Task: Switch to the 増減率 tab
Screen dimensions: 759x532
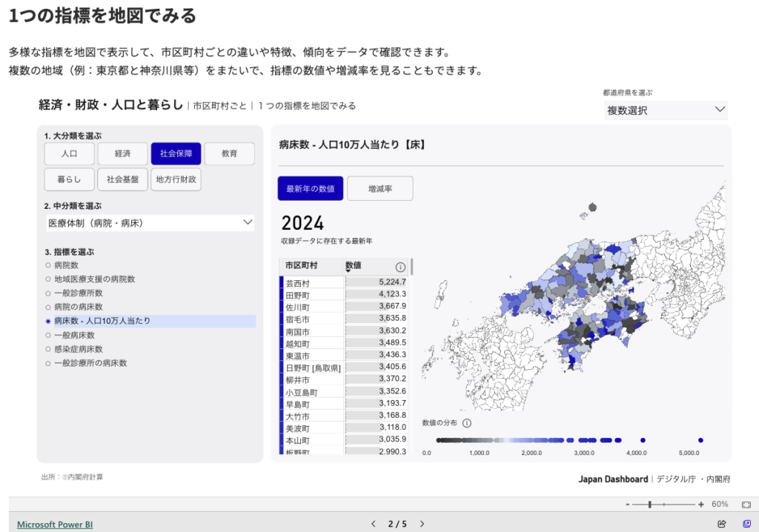Action: 379,189
